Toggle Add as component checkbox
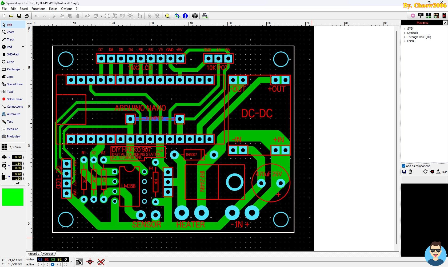Screen dimensions: 448x267 click(404, 166)
